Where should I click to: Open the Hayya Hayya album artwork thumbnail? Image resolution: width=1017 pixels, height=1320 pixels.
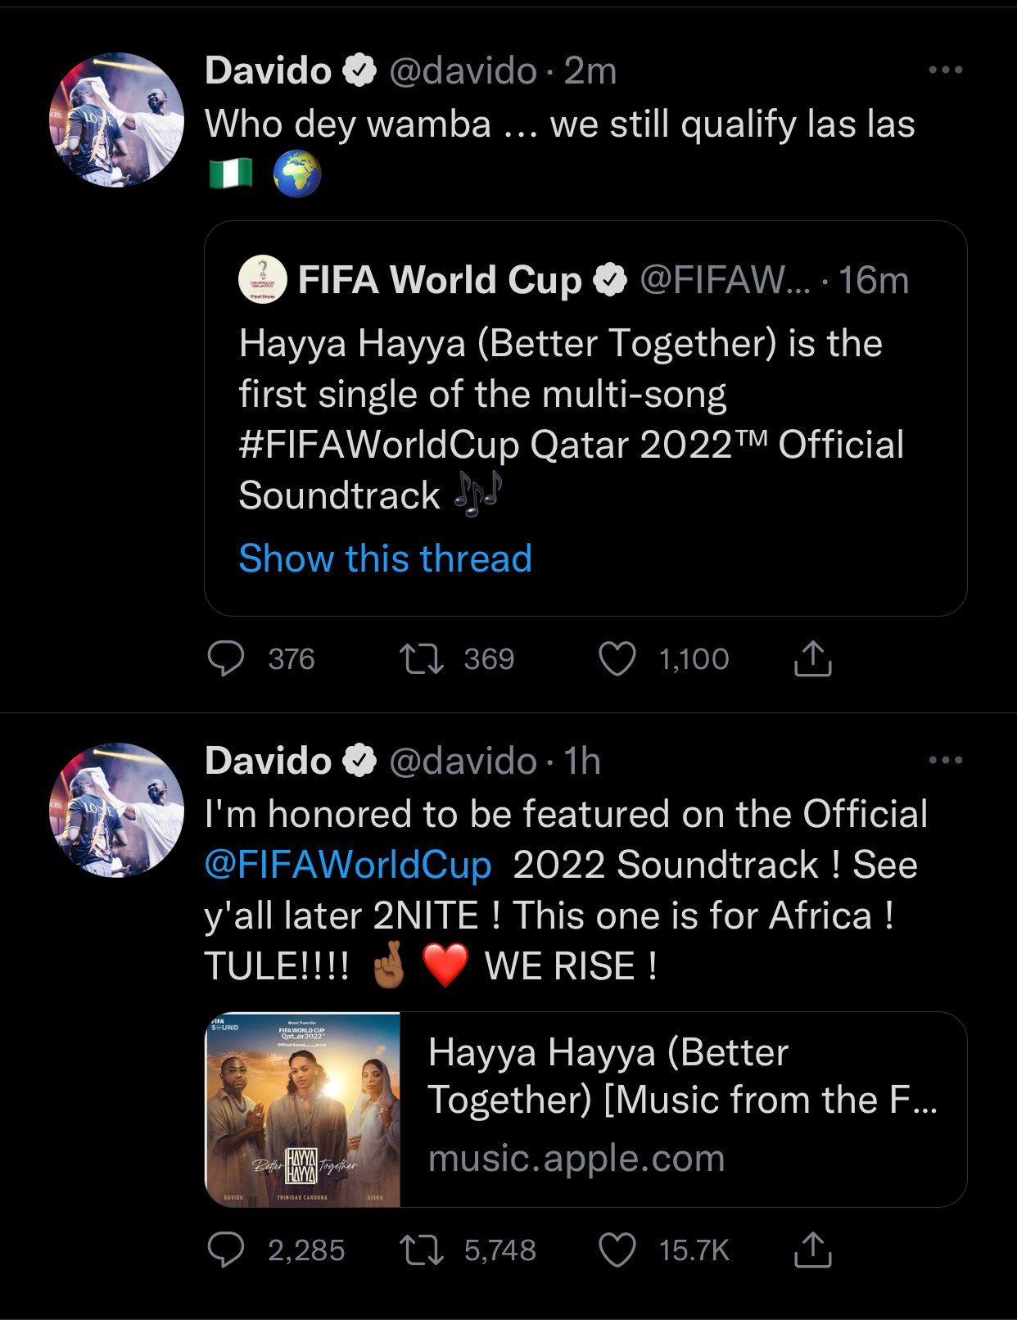(x=303, y=1110)
